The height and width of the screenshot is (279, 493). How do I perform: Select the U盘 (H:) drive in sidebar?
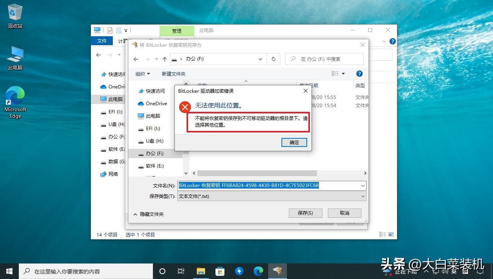(153, 141)
